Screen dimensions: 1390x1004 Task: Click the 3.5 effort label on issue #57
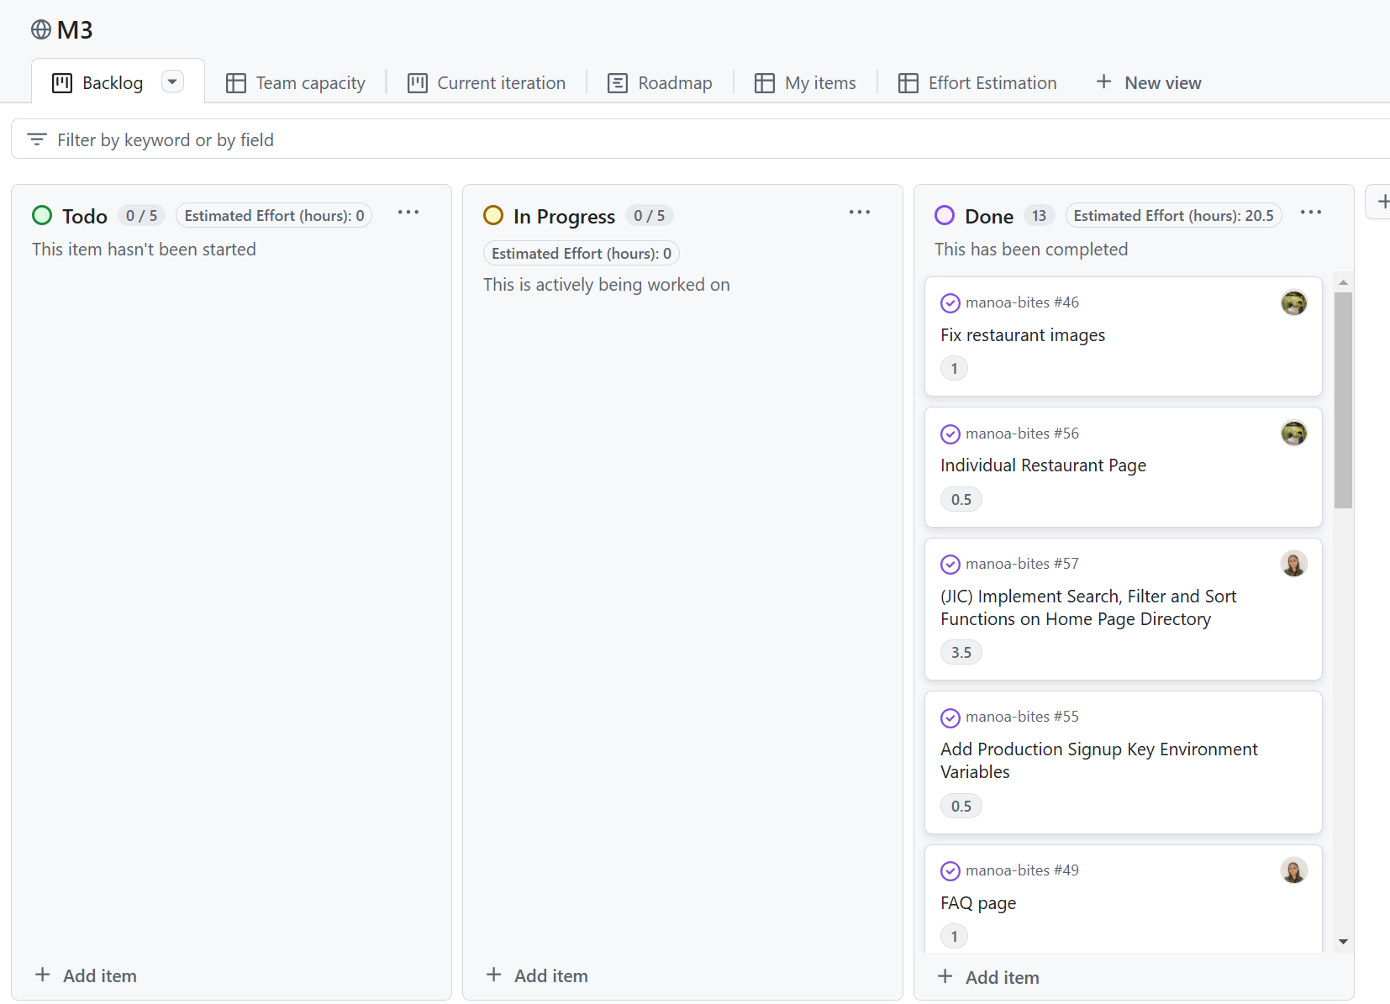click(x=961, y=652)
